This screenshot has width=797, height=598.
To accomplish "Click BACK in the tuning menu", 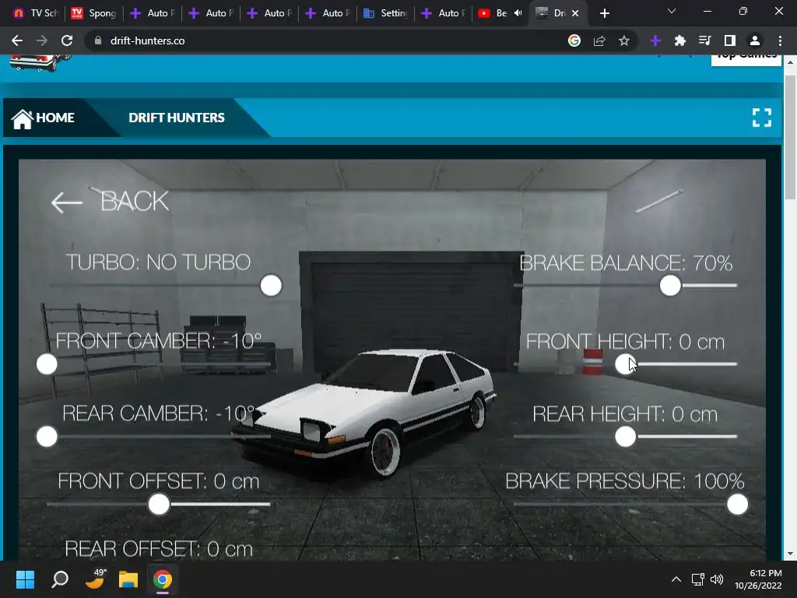I will (x=110, y=202).
